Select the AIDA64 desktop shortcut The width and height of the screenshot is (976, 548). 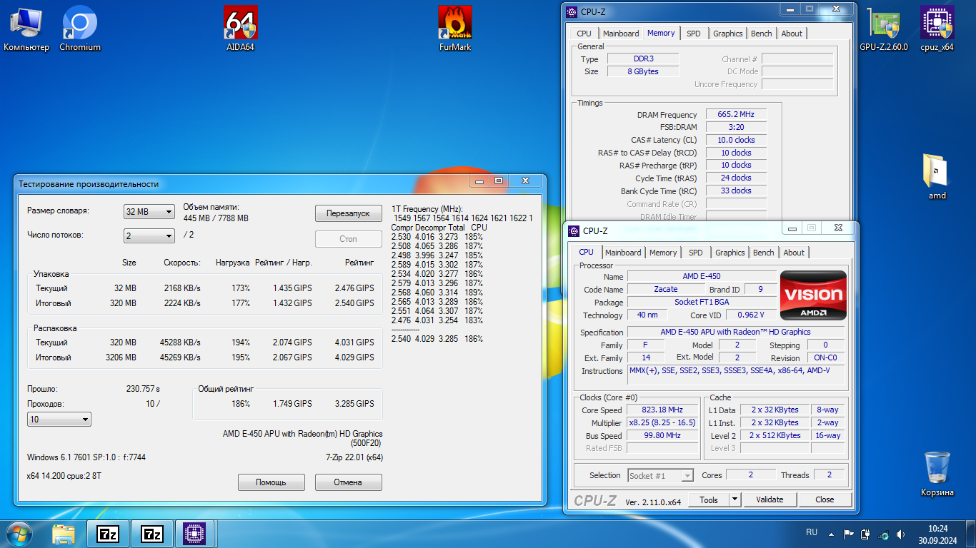tap(240, 29)
